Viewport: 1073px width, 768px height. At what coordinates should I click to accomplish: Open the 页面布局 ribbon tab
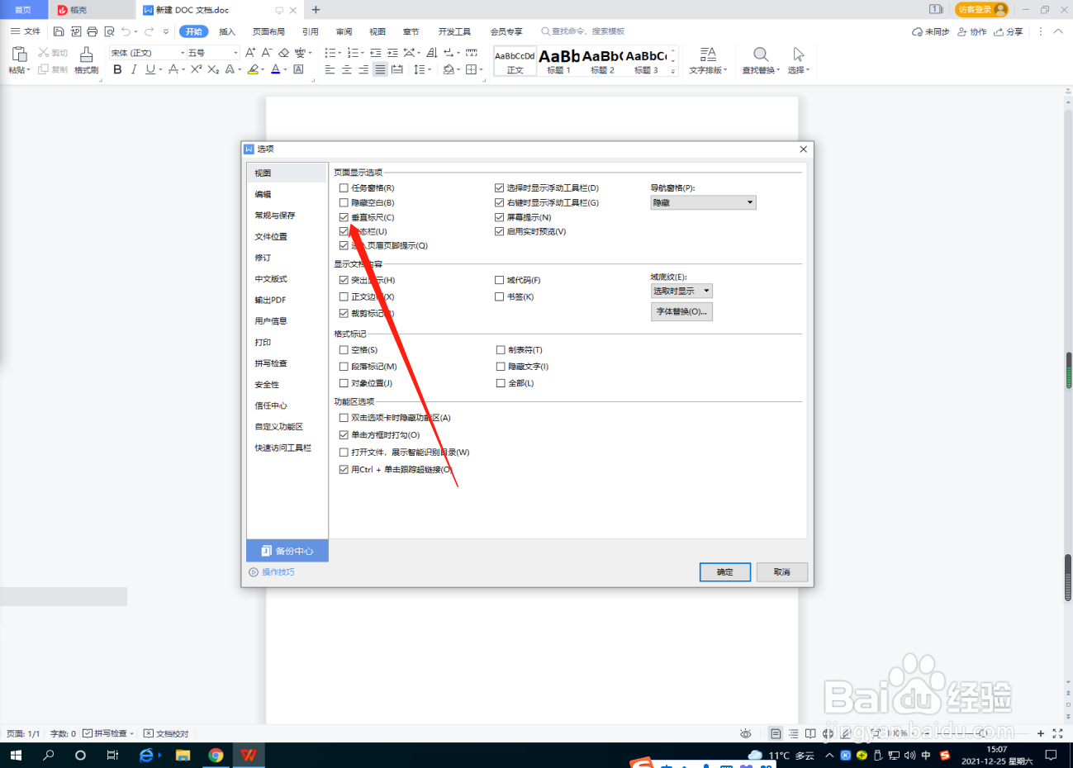pos(268,31)
